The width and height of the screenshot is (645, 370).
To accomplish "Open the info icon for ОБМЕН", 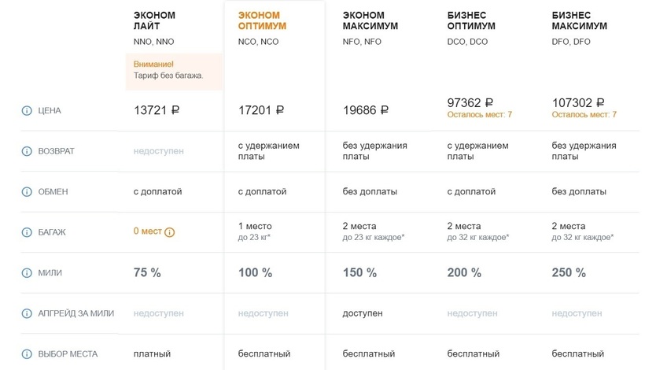I will (x=27, y=191).
